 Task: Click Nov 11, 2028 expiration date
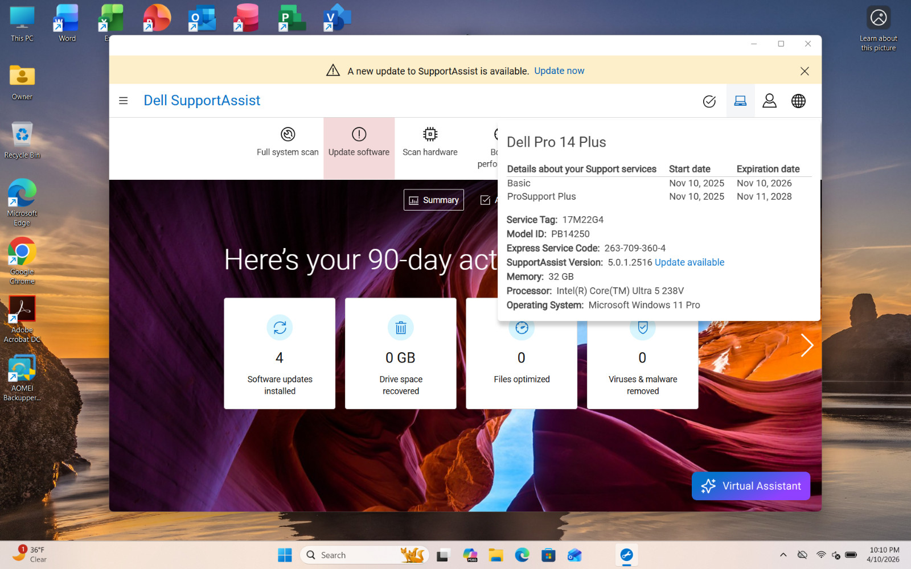pos(764,196)
